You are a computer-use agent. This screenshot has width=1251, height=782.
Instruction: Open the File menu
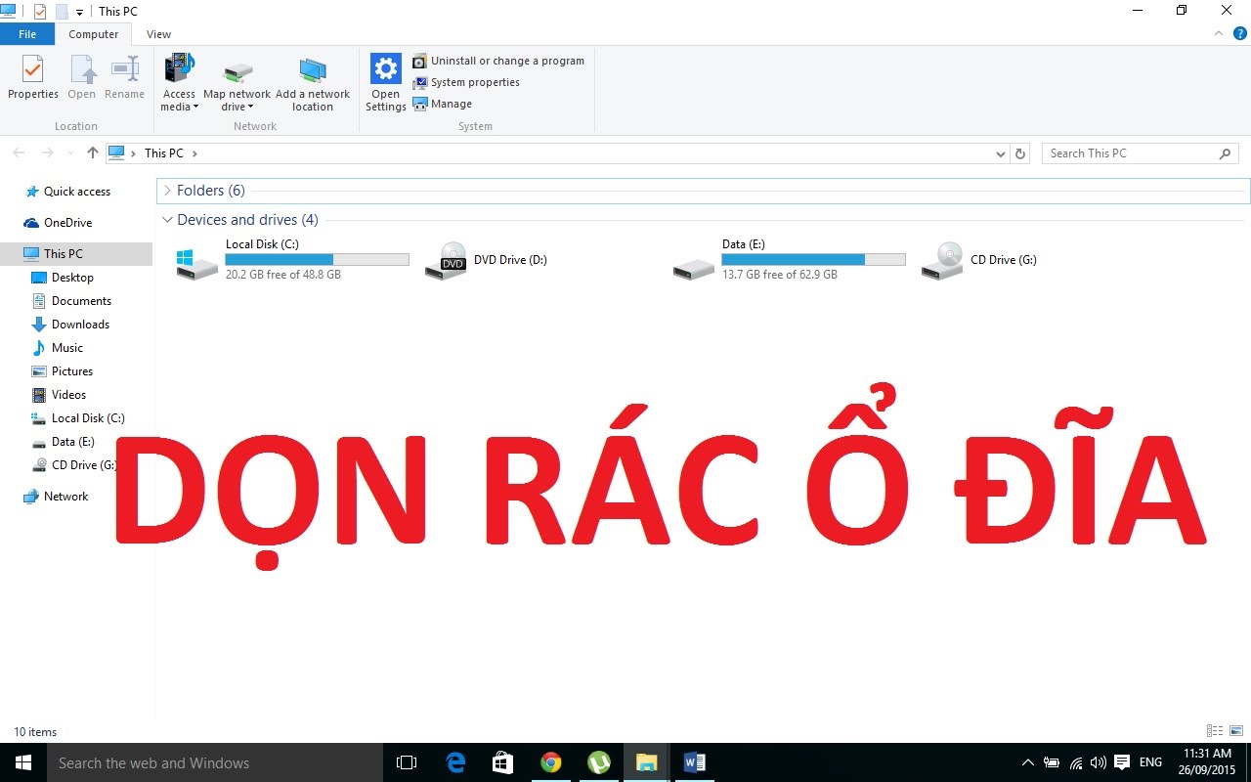pyautogui.click(x=27, y=33)
